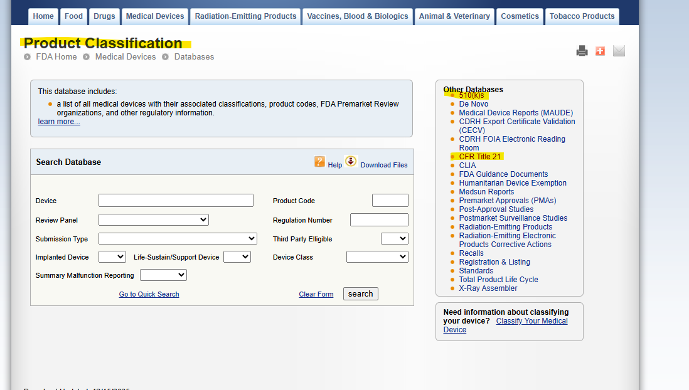Image resolution: width=689 pixels, height=390 pixels.
Task: Open Humanitarian Device Exemption link
Action: click(x=513, y=183)
